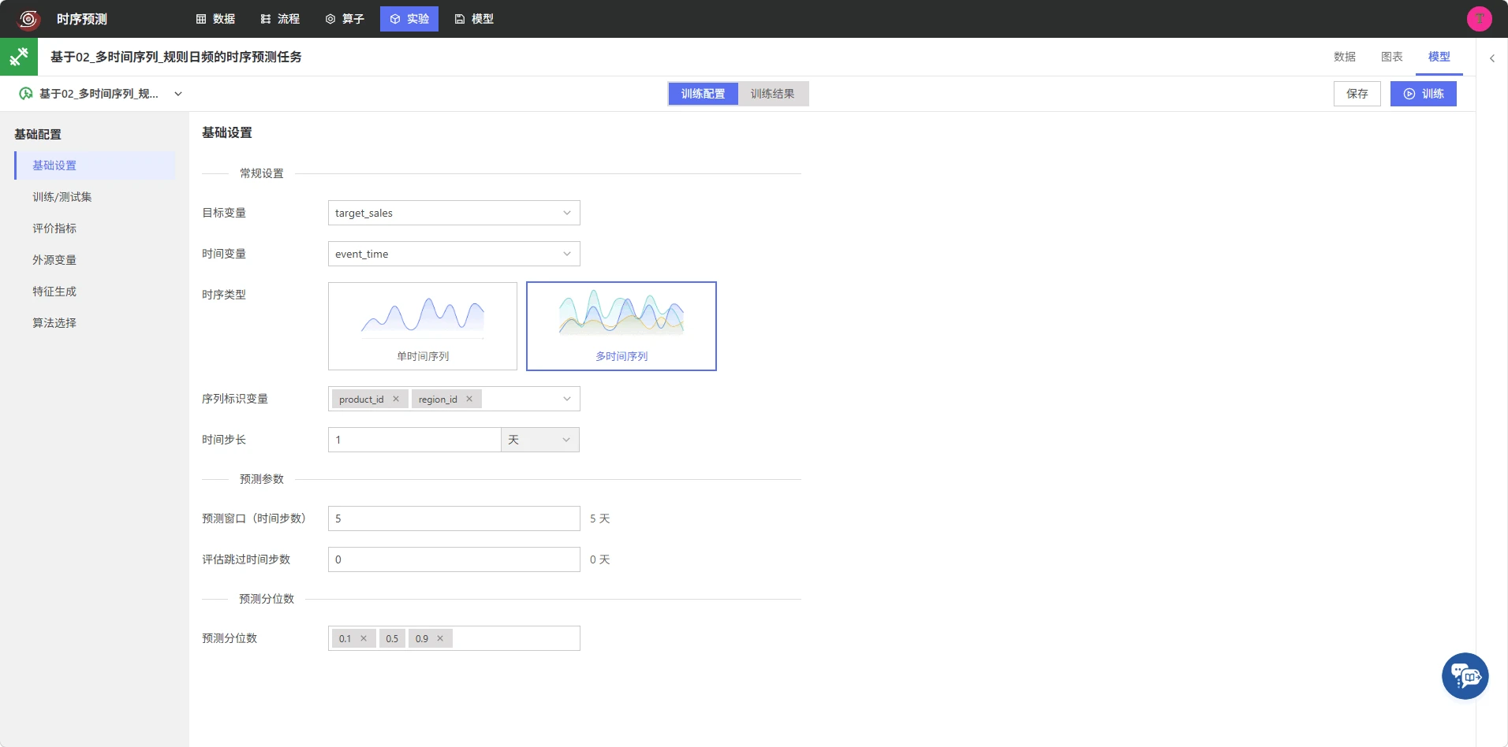This screenshot has height=747, width=1508.
Task: Expand the target_sales dropdown
Action: (x=454, y=213)
